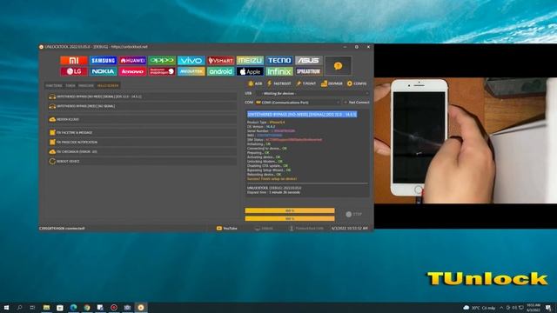Select the Lenovo brand logo
Image resolution: width=557 pixels, height=313 pixels.
tap(132, 71)
